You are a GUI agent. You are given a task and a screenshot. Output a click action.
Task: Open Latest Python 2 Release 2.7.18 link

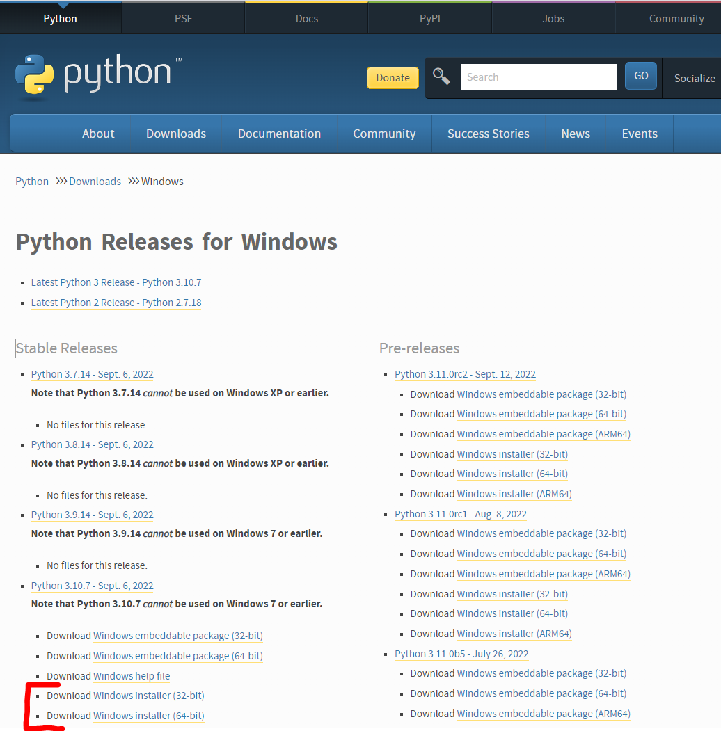tap(116, 303)
